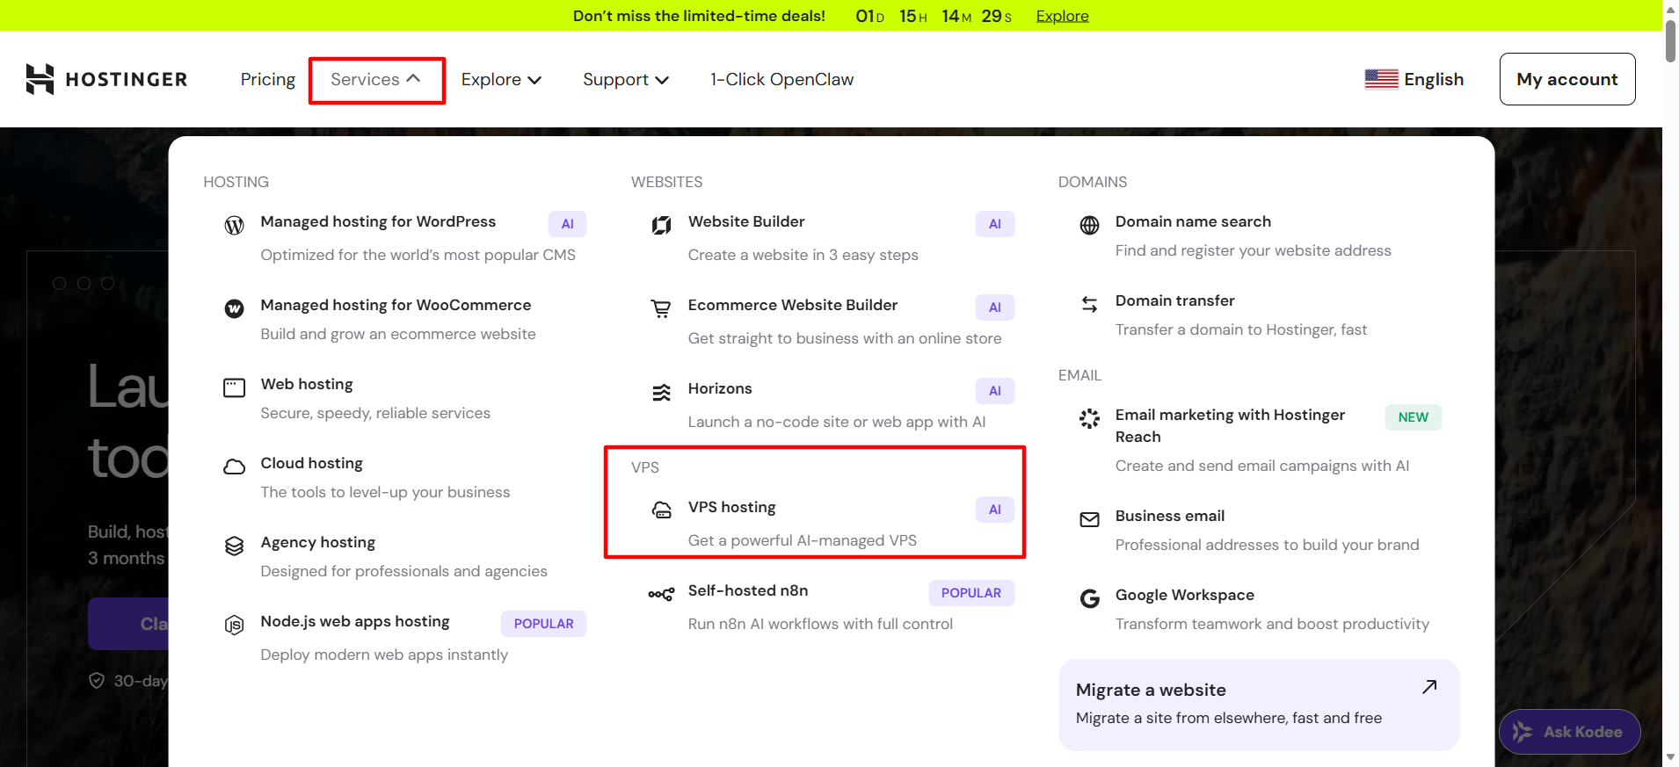Viewport: 1679px width, 767px height.
Task: Open the English language selector
Action: pos(1414,79)
